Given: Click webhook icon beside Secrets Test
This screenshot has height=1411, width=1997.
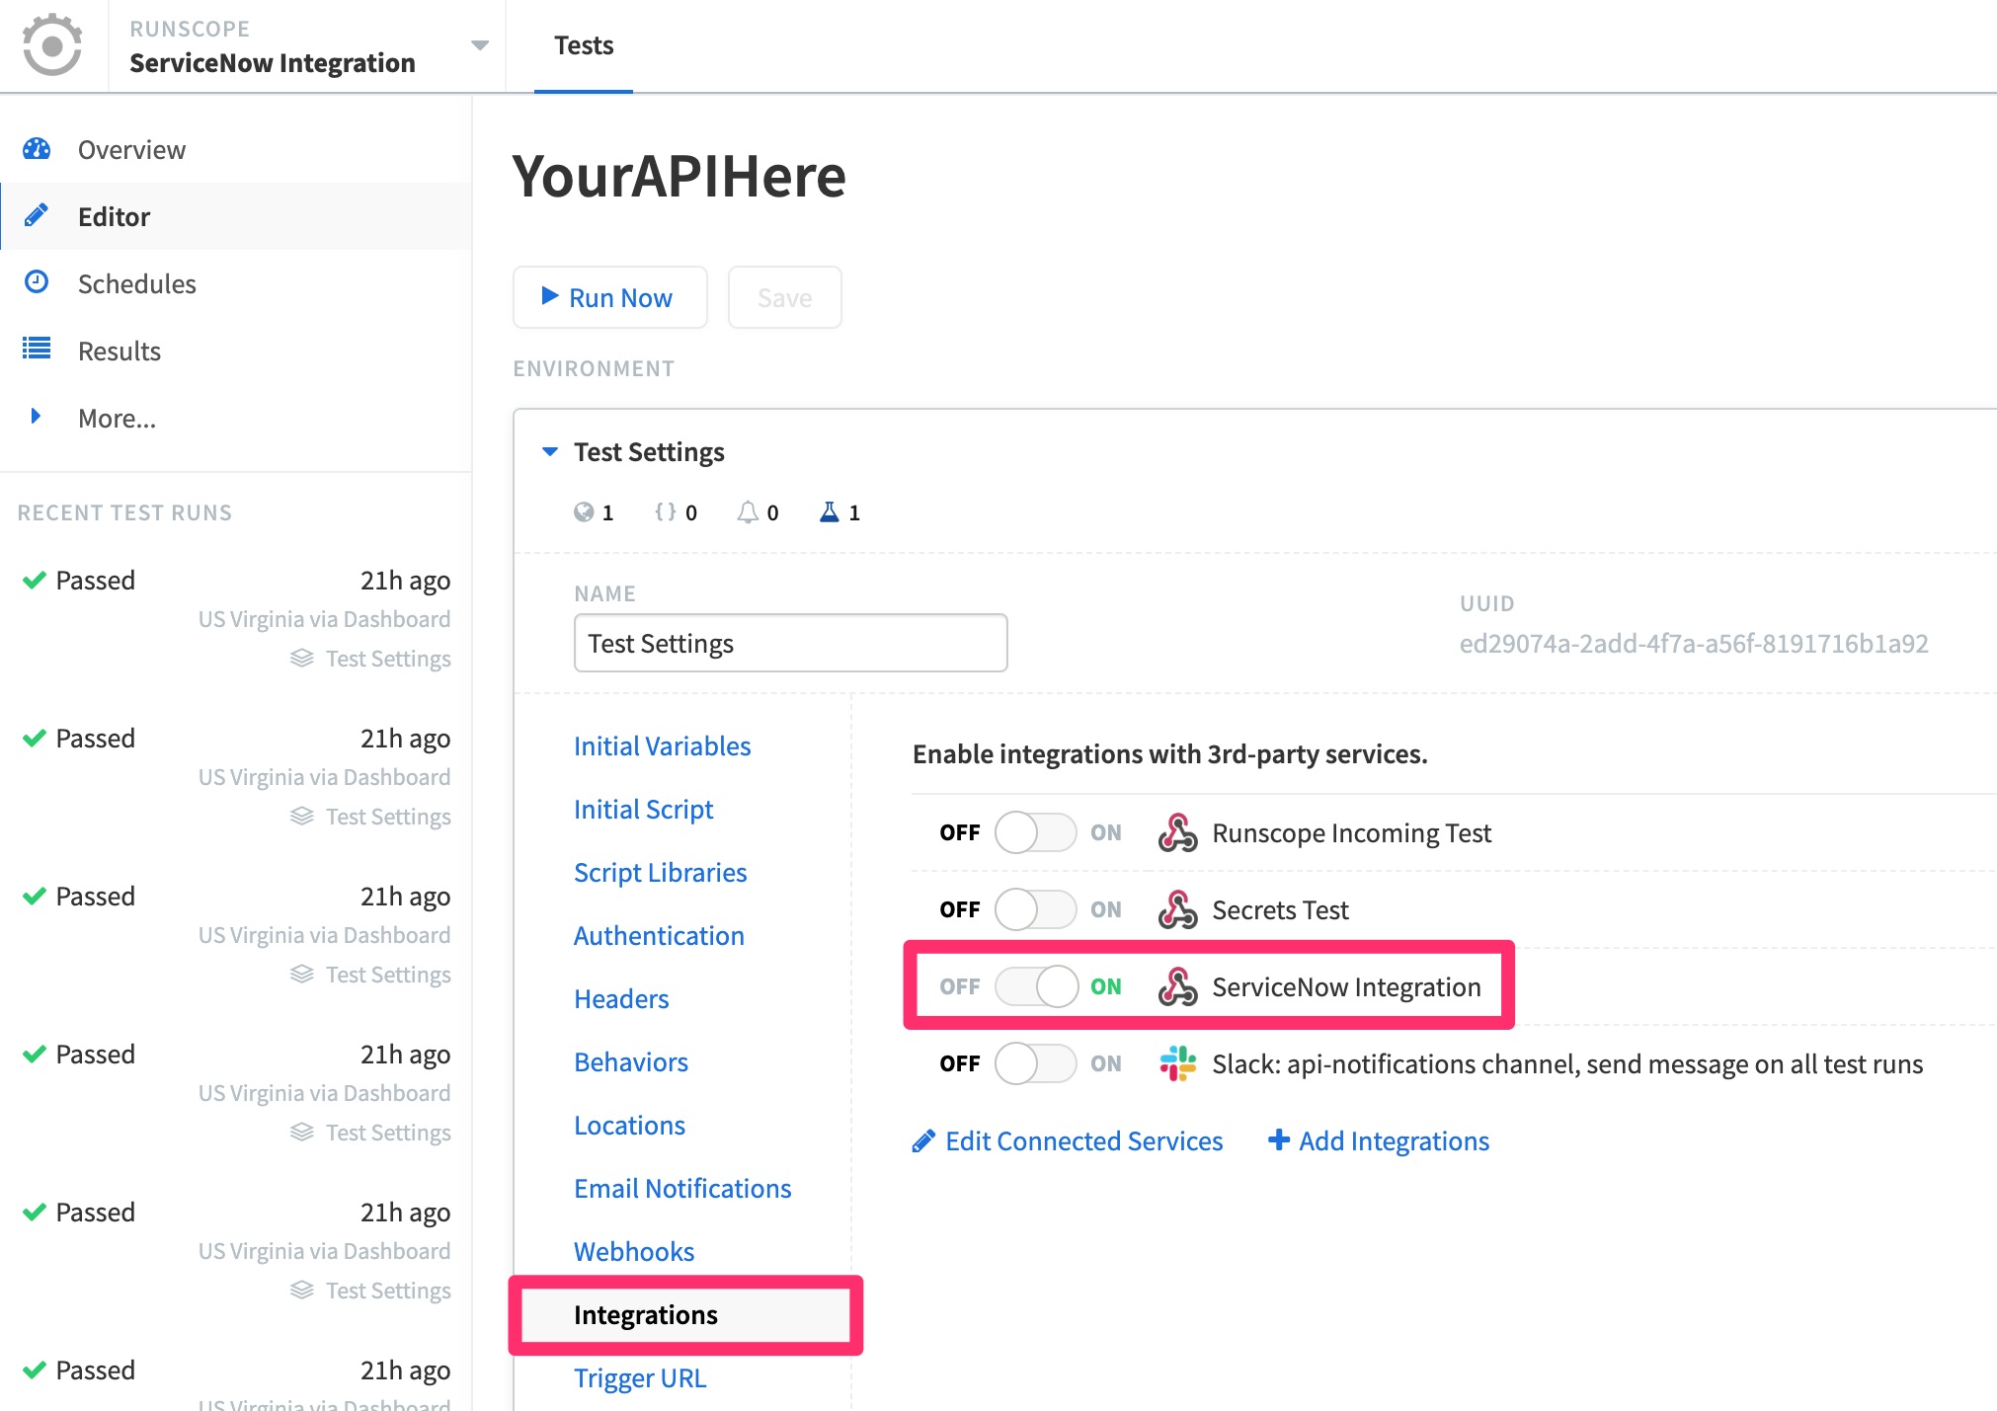Looking at the screenshot, I should point(1177,909).
